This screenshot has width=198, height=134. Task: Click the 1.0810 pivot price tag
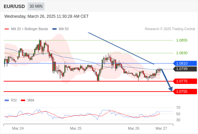185,63
